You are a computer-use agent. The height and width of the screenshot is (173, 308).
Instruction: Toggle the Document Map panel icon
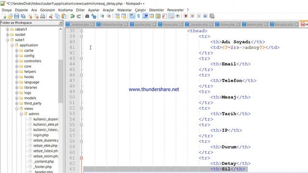(x=158, y=16)
